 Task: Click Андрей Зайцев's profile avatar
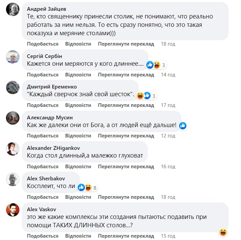(x=13, y=10)
